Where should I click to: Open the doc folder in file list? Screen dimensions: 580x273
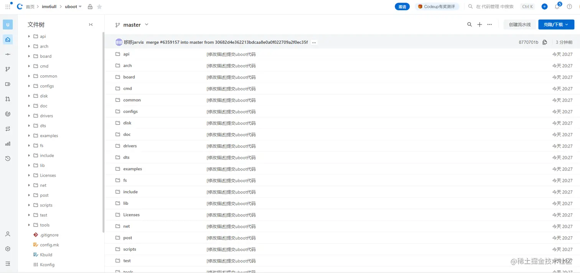tap(127, 134)
